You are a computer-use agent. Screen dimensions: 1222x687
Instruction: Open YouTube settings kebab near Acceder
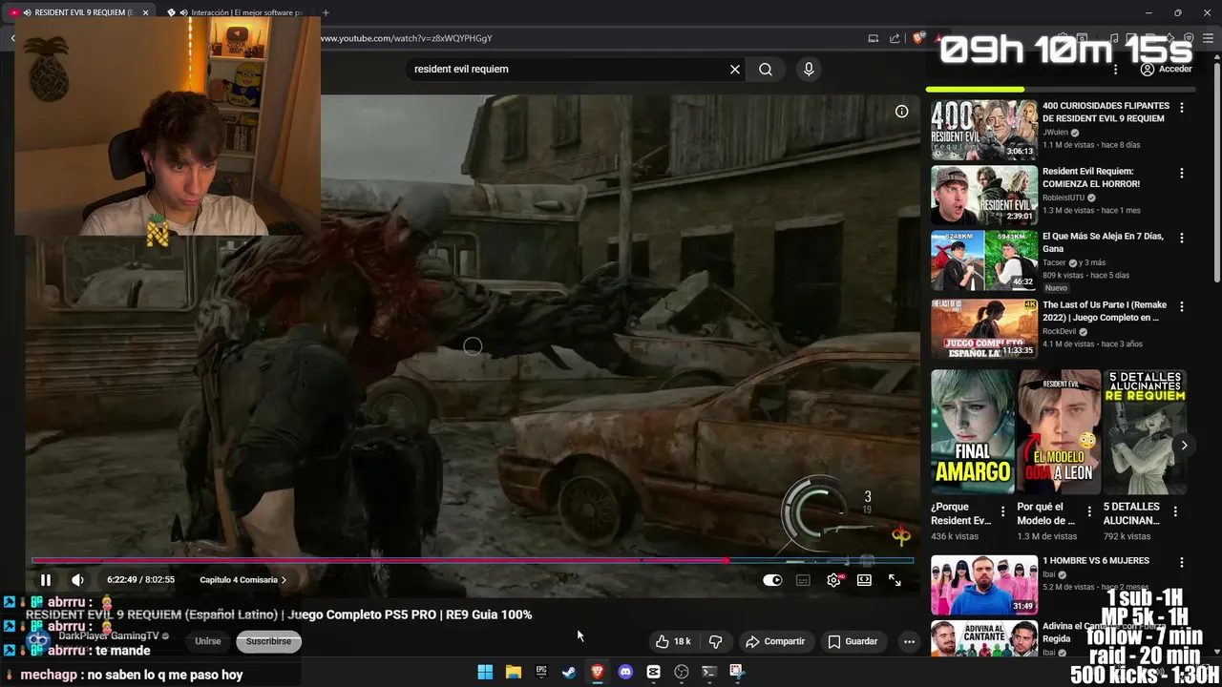tap(1115, 69)
